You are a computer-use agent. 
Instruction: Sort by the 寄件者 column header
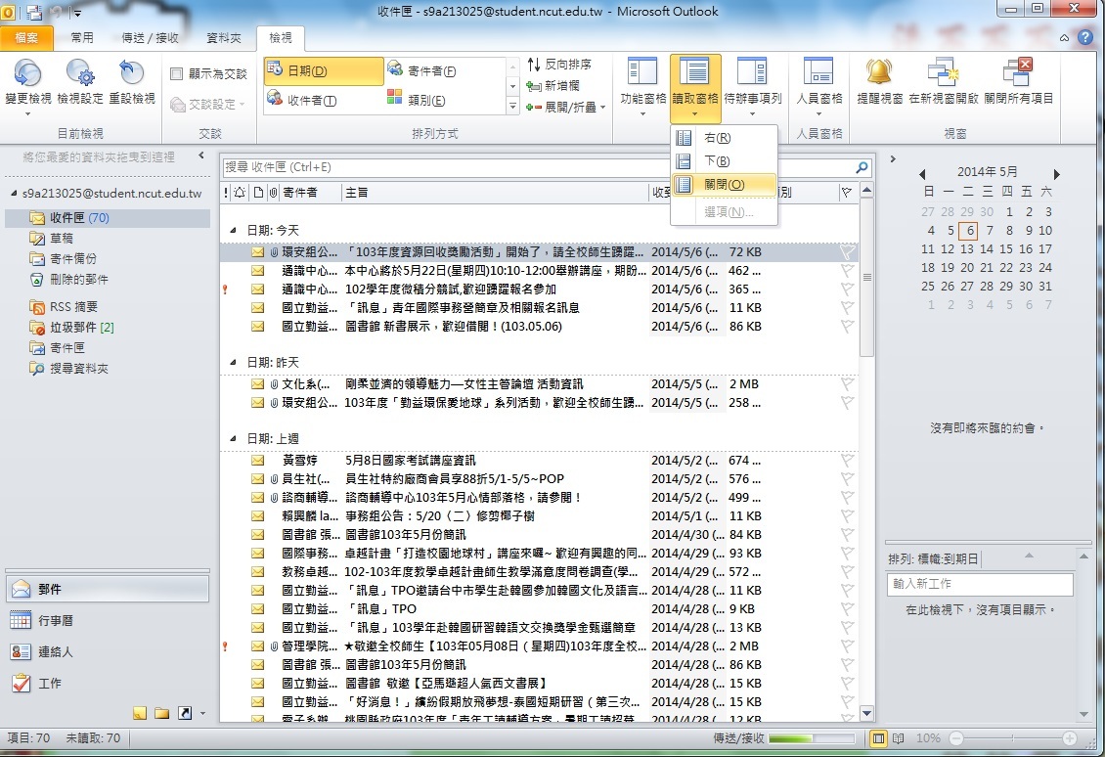(x=309, y=193)
